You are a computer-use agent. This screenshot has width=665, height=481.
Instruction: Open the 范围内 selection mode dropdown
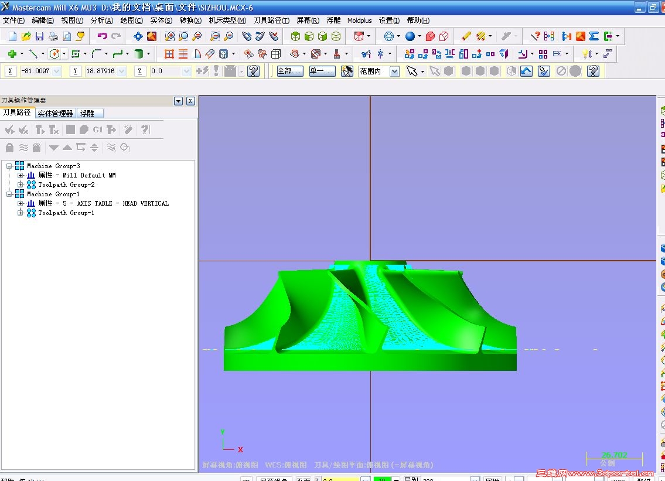pos(394,71)
